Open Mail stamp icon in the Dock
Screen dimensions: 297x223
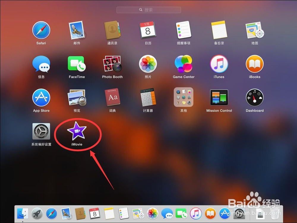[66, 214]
